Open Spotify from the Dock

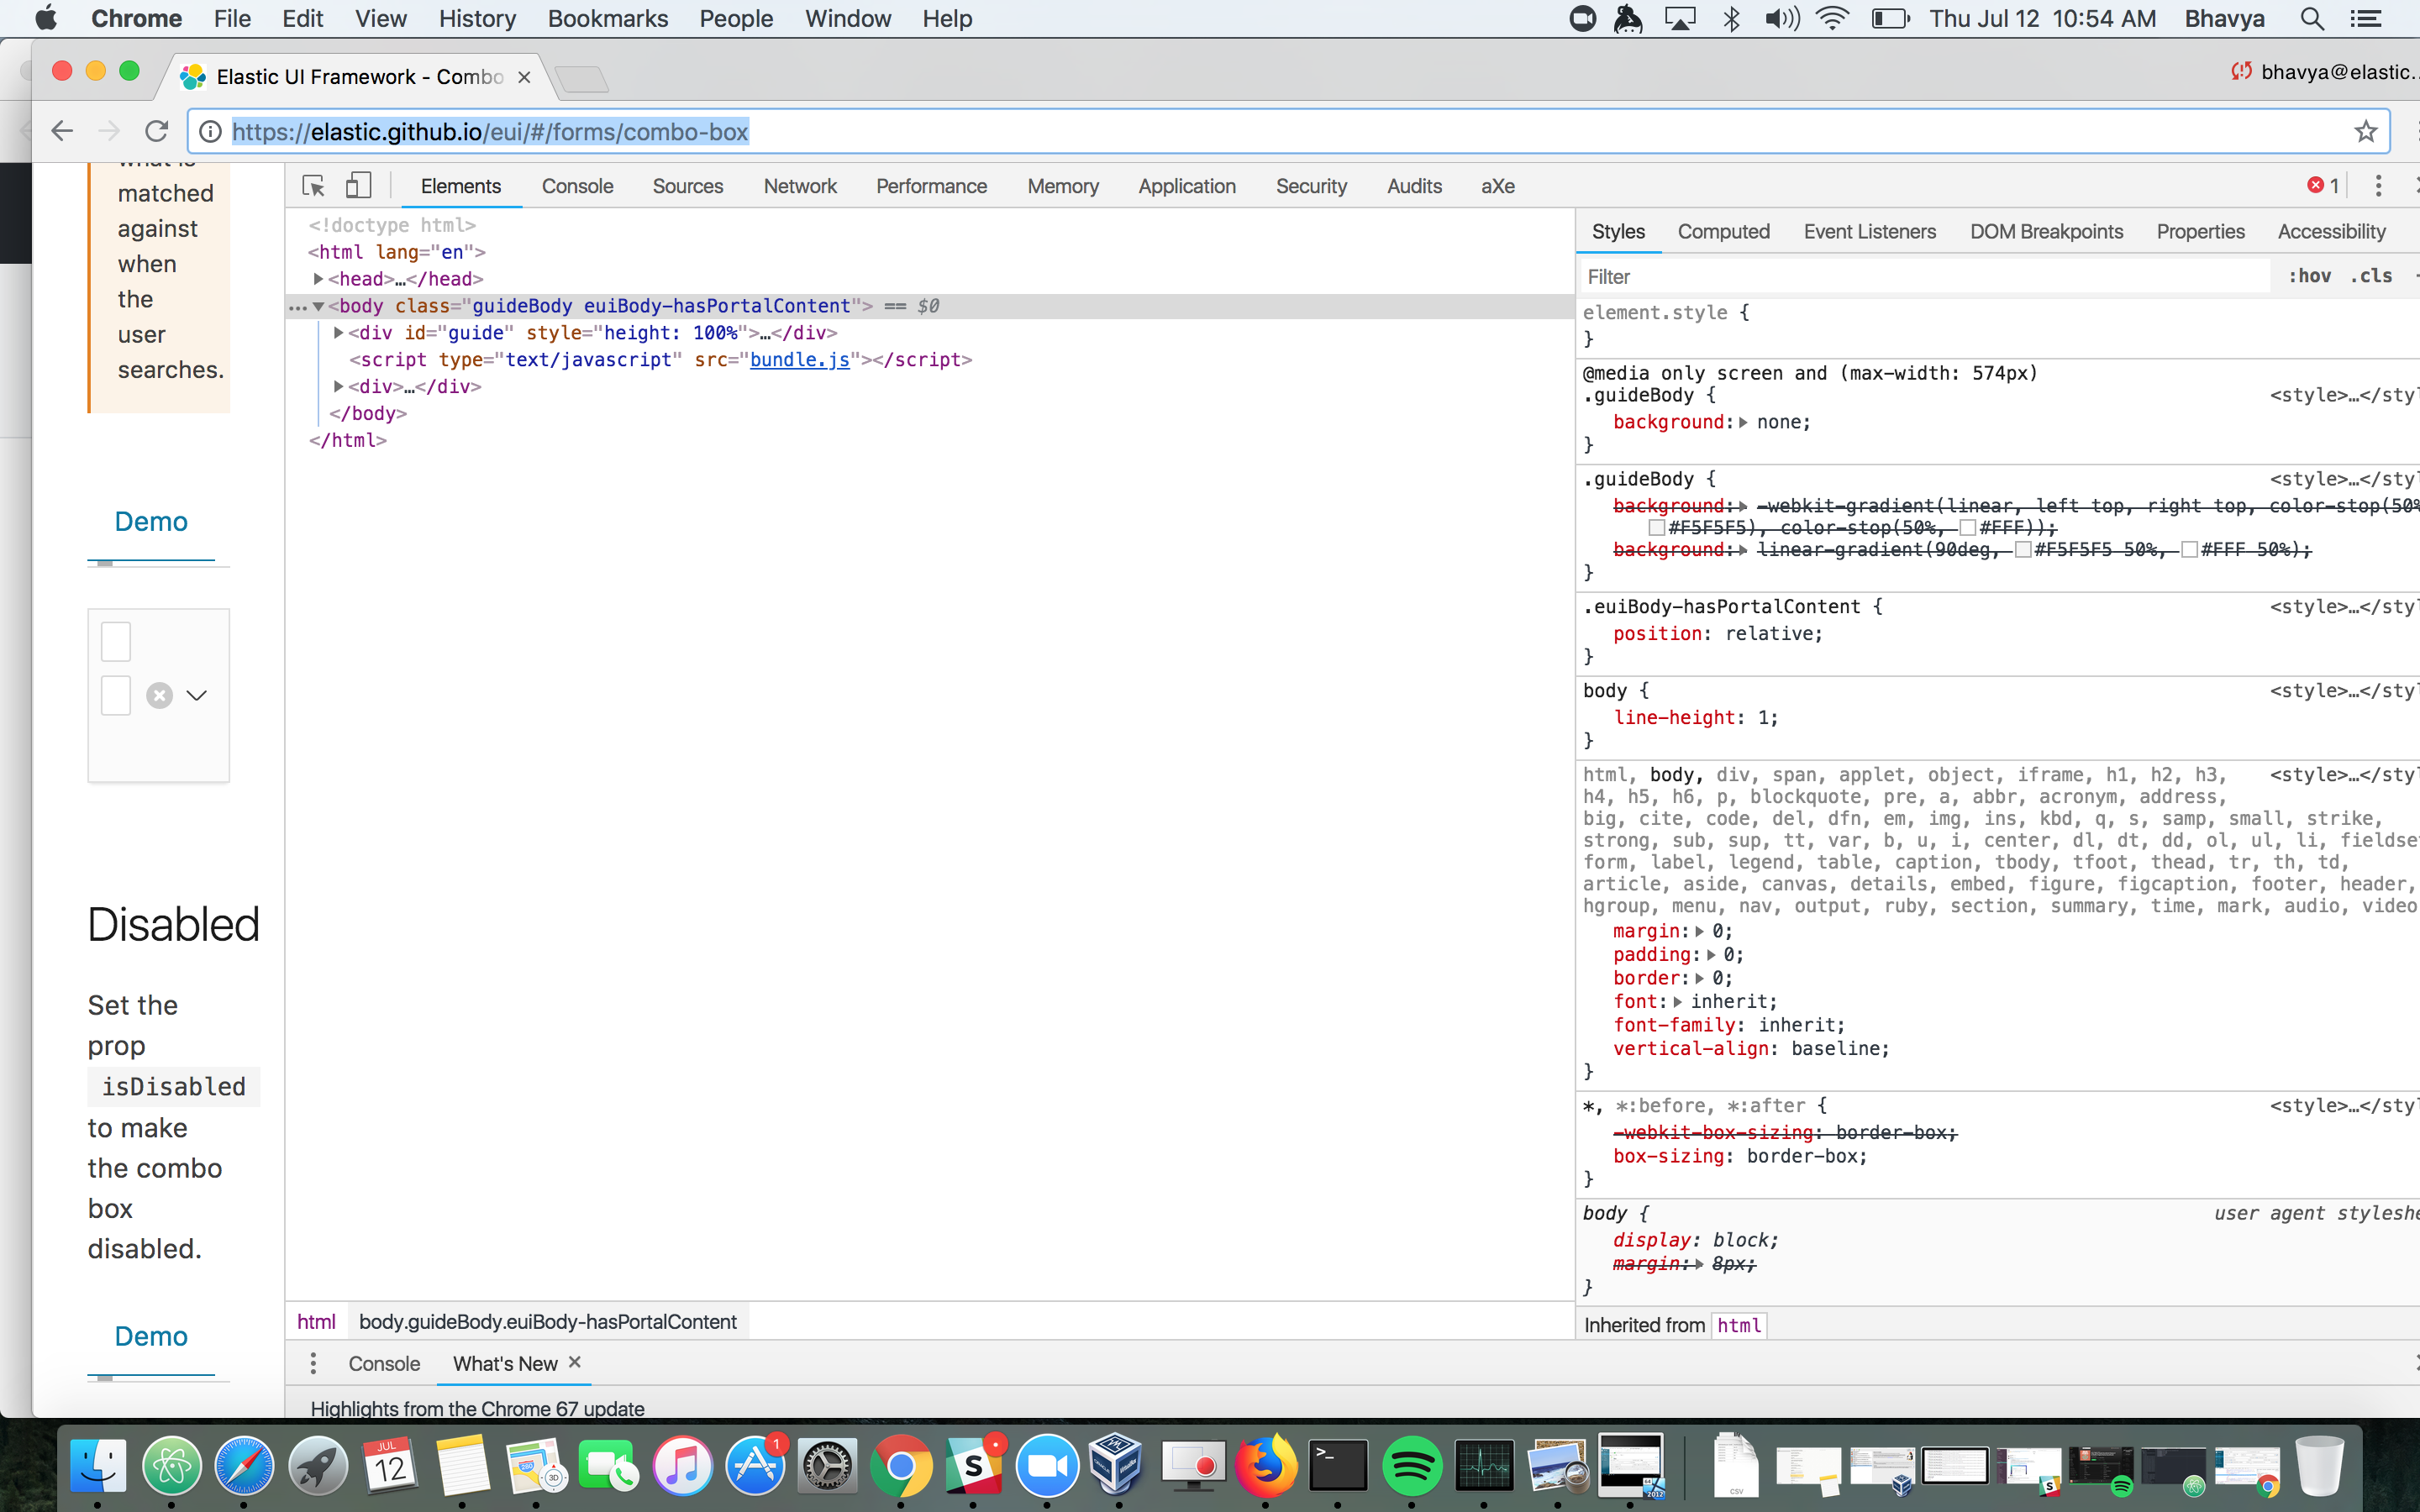pyautogui.click(x=1412, y=1466)
